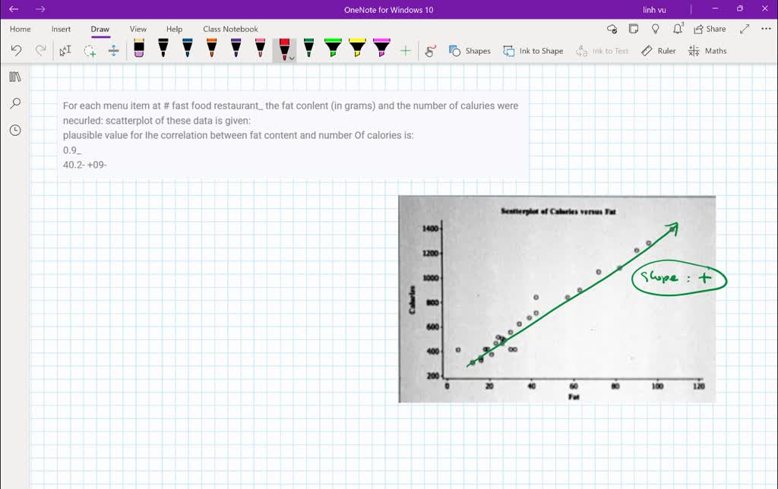Open the Class Notebook tab
The image size is (778, 489).
230,29
